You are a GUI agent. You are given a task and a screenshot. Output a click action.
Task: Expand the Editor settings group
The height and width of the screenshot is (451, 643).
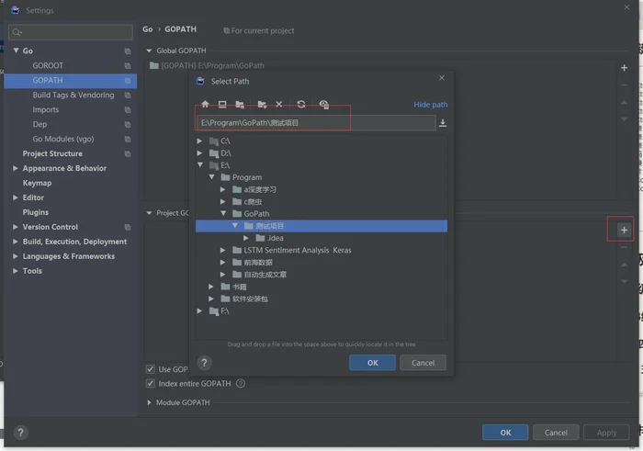pos(16,197)
